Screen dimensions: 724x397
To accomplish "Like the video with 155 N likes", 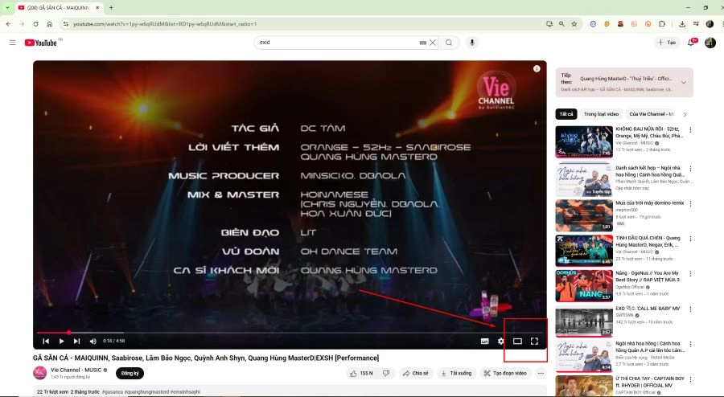I will (361, 373).
